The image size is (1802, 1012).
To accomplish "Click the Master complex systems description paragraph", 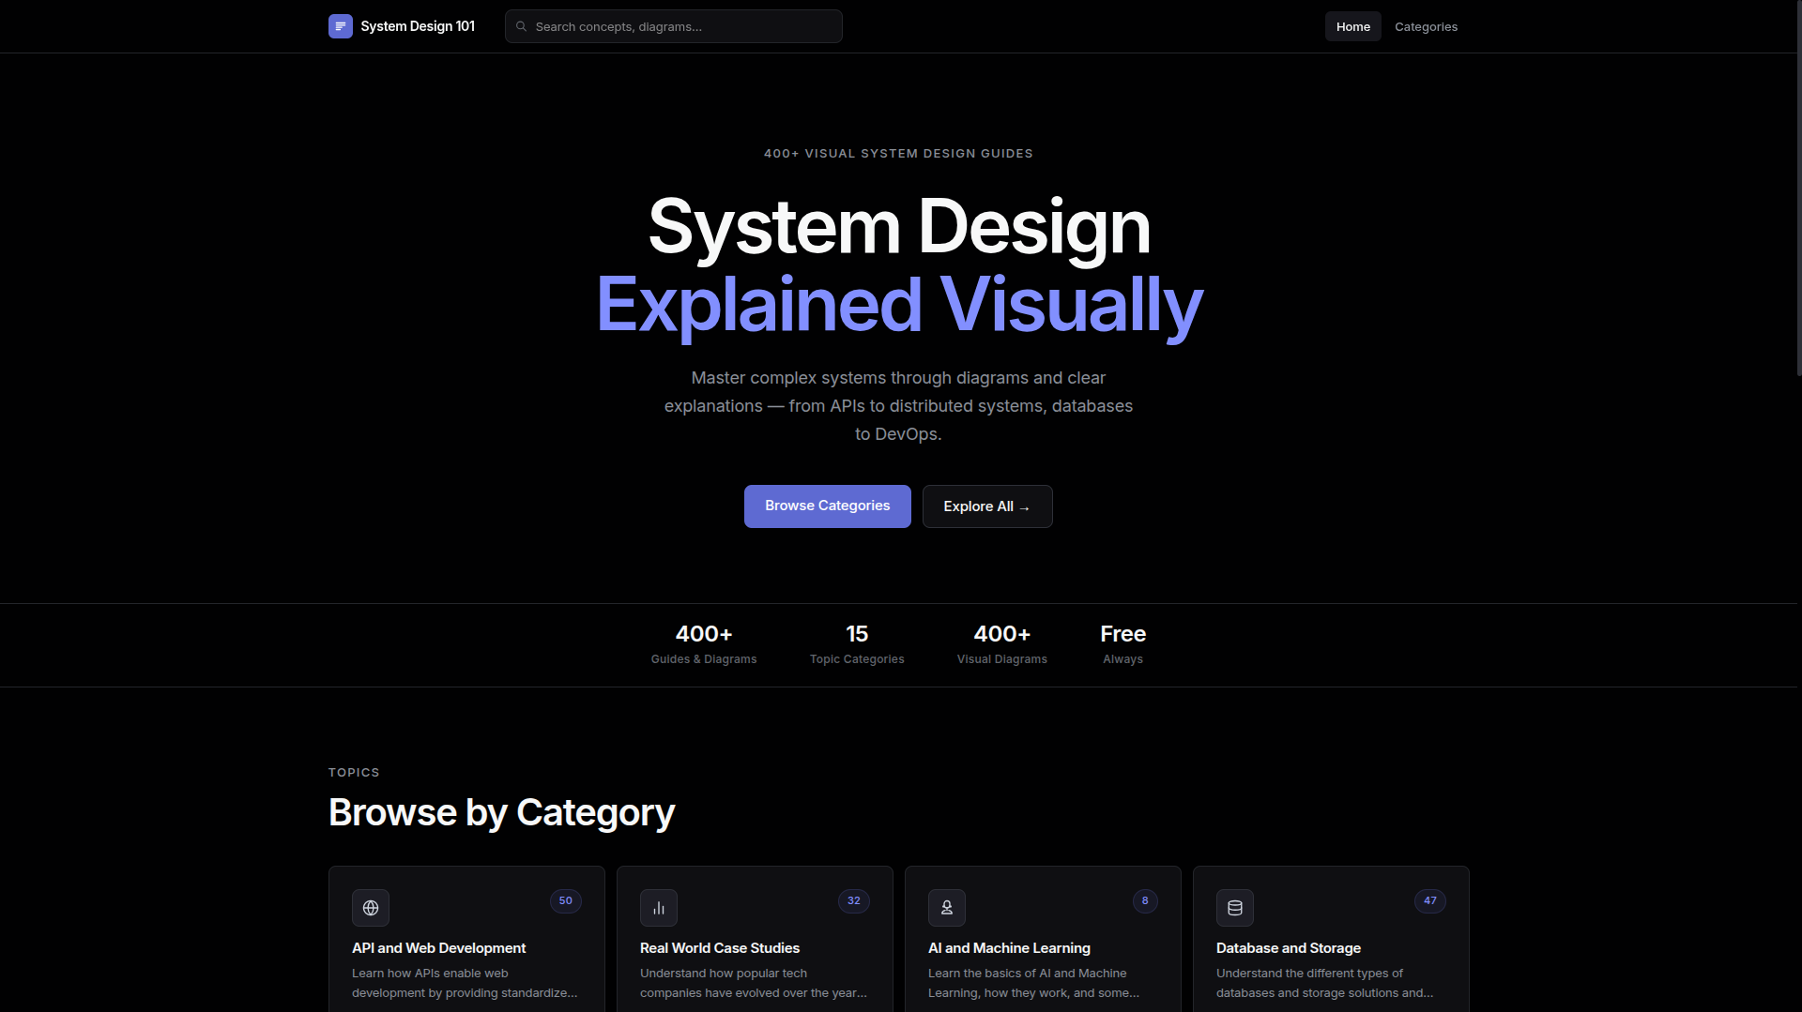I will 899,406.
